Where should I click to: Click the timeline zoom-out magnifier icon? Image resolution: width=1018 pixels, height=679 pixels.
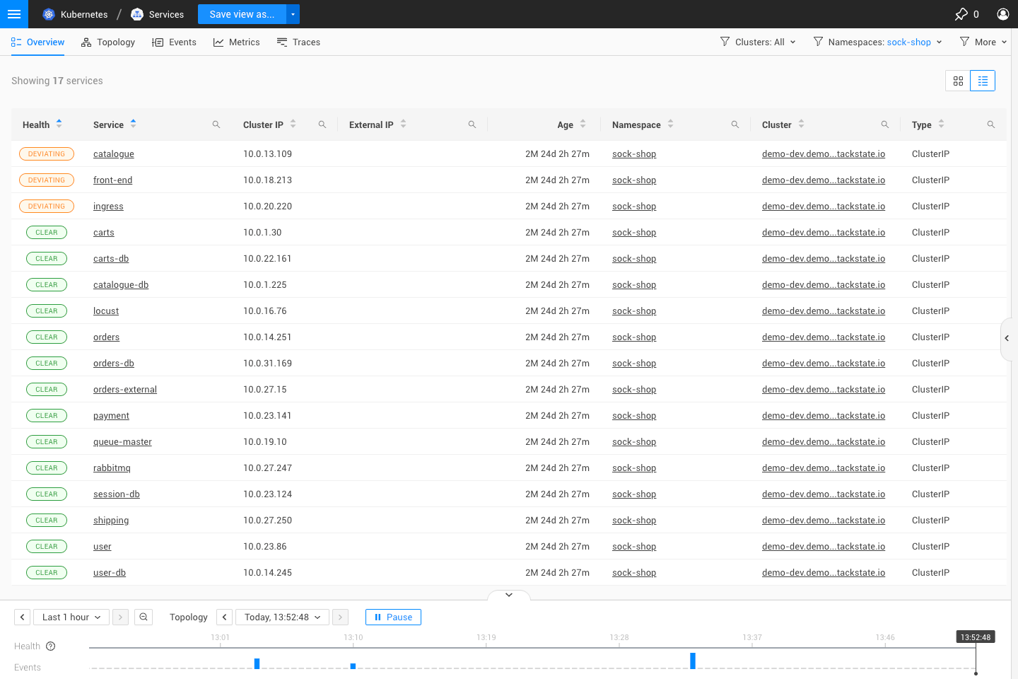tap(144, 617)
